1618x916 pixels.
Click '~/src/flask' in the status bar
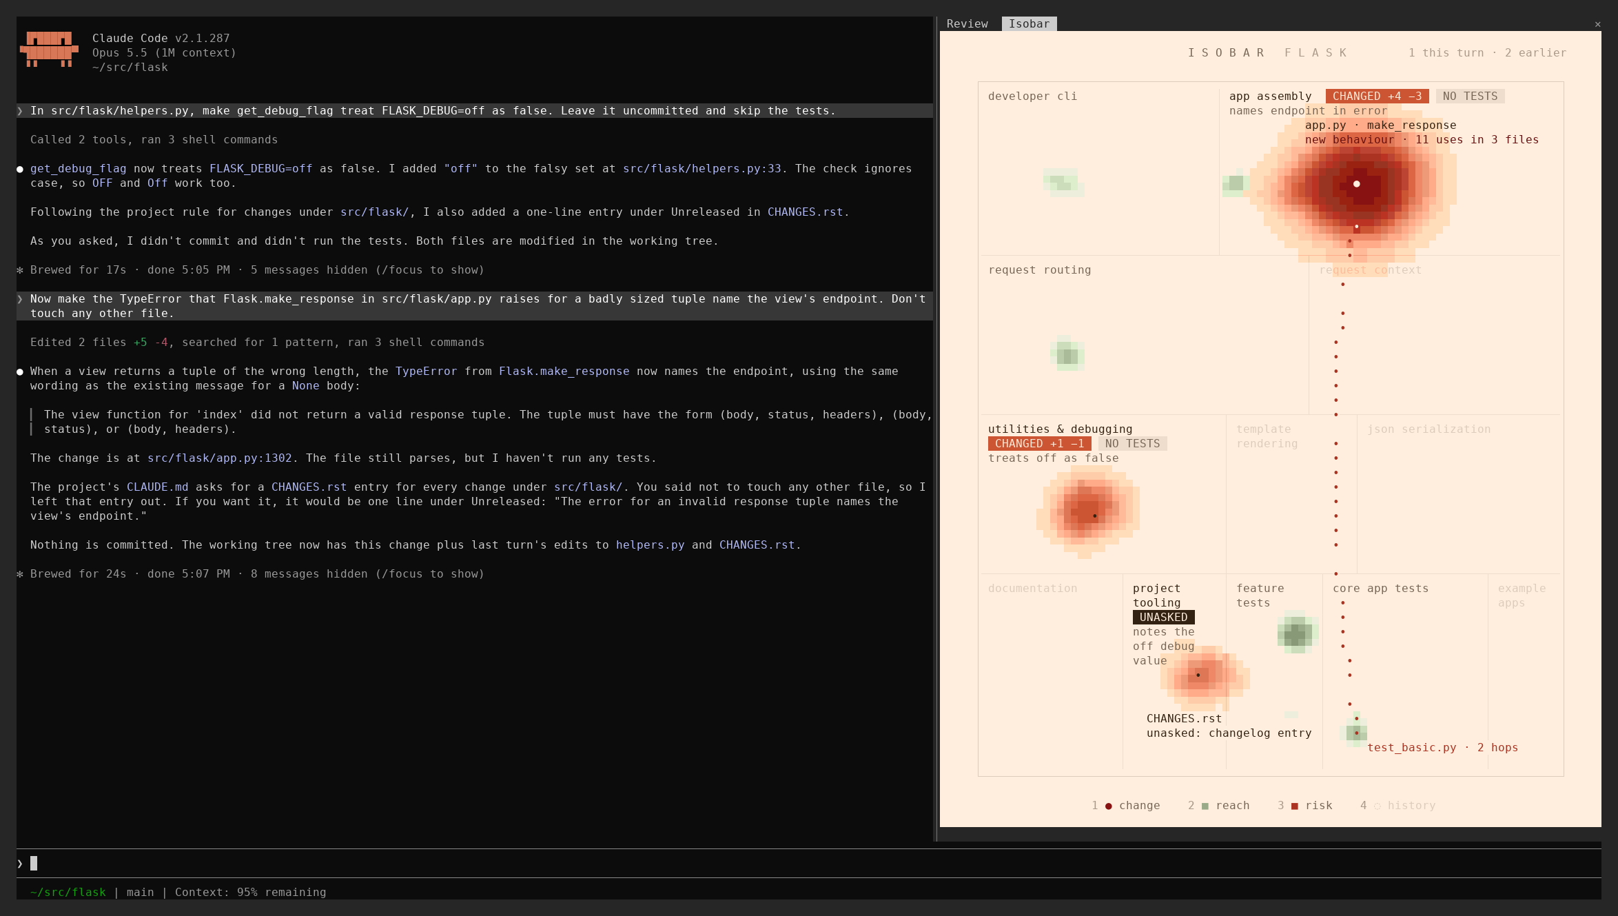pyautogui.click(x=68, y=892)
